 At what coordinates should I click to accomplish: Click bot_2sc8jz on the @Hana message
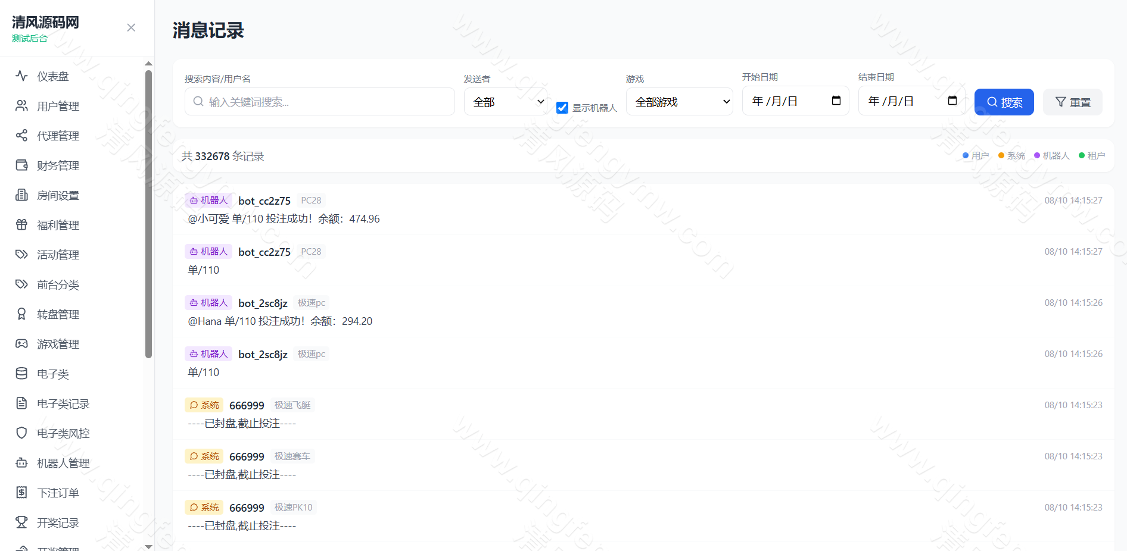[x=263, y=303]
